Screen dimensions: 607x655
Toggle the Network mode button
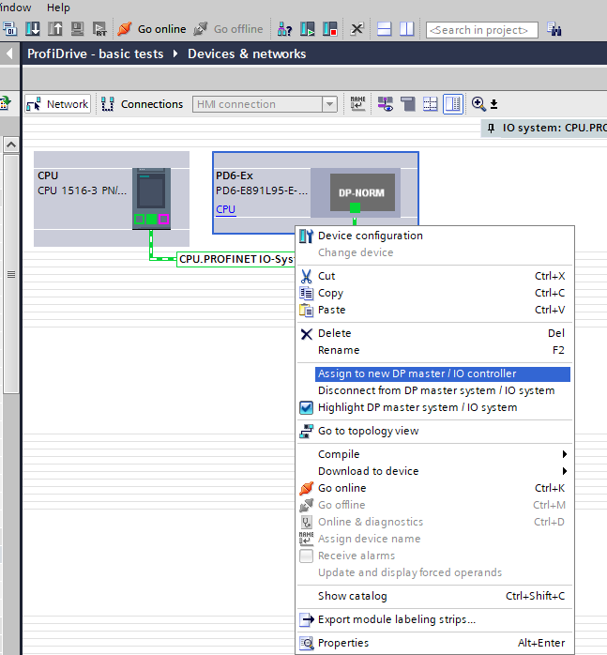(57, 104)
